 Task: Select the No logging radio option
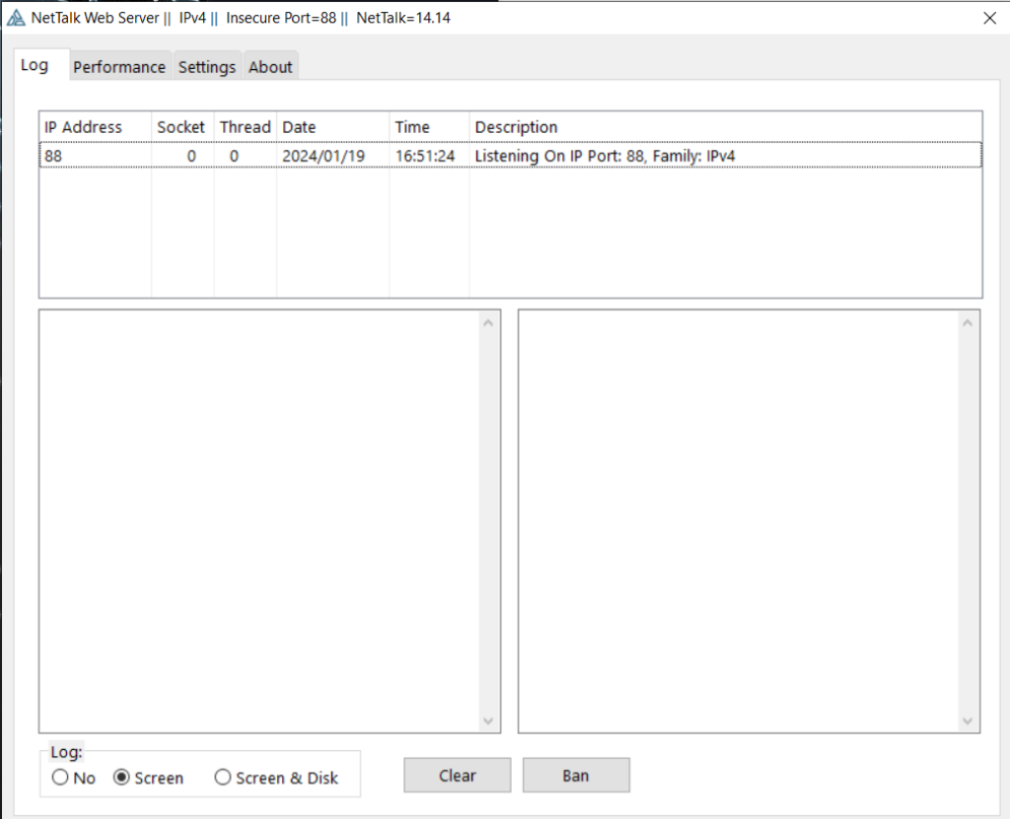coord(61,778)
